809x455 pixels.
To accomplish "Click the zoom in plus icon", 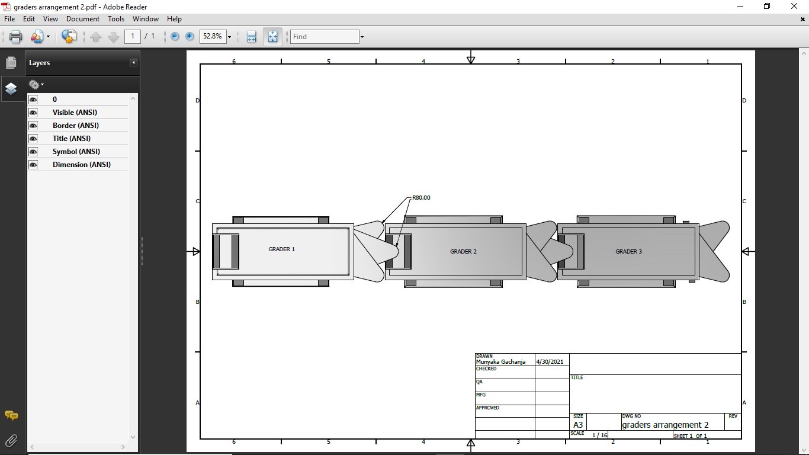I will pos(190,37).
